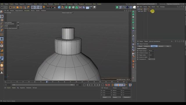Screen dimensions: 186x105
Task: Click Make Editable icon in left toolbar
Action: pyautogui.click(x=2, y=12)
